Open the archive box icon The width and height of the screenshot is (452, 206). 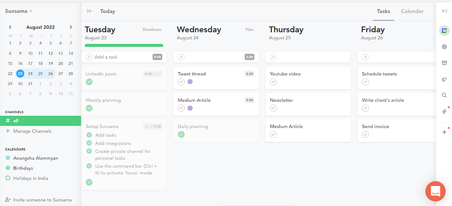point(444,63)
